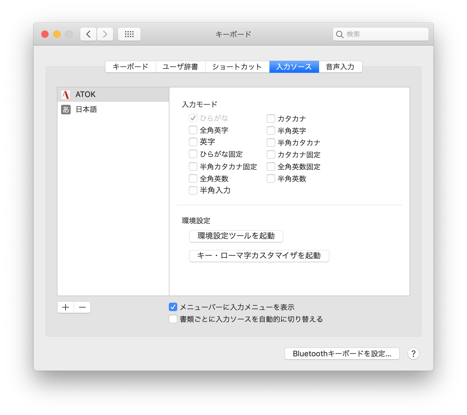Screen dimensions: 467x415
Task: Enable the カタカナ固定 checkbox
Action: pyautogui.click(x=271, y=155)
